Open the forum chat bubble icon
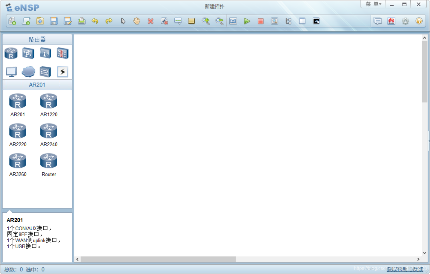Viewport: 430px width, 274px height. pyautogui.click(x=378, y=21)
